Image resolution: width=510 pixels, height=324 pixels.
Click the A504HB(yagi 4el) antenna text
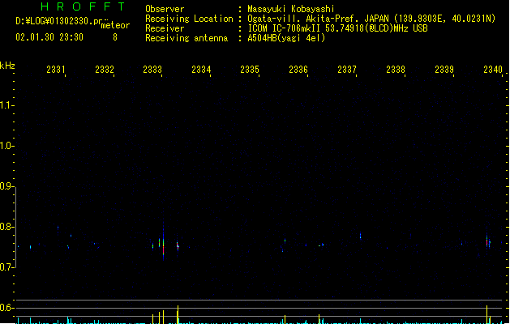point(286,38)
